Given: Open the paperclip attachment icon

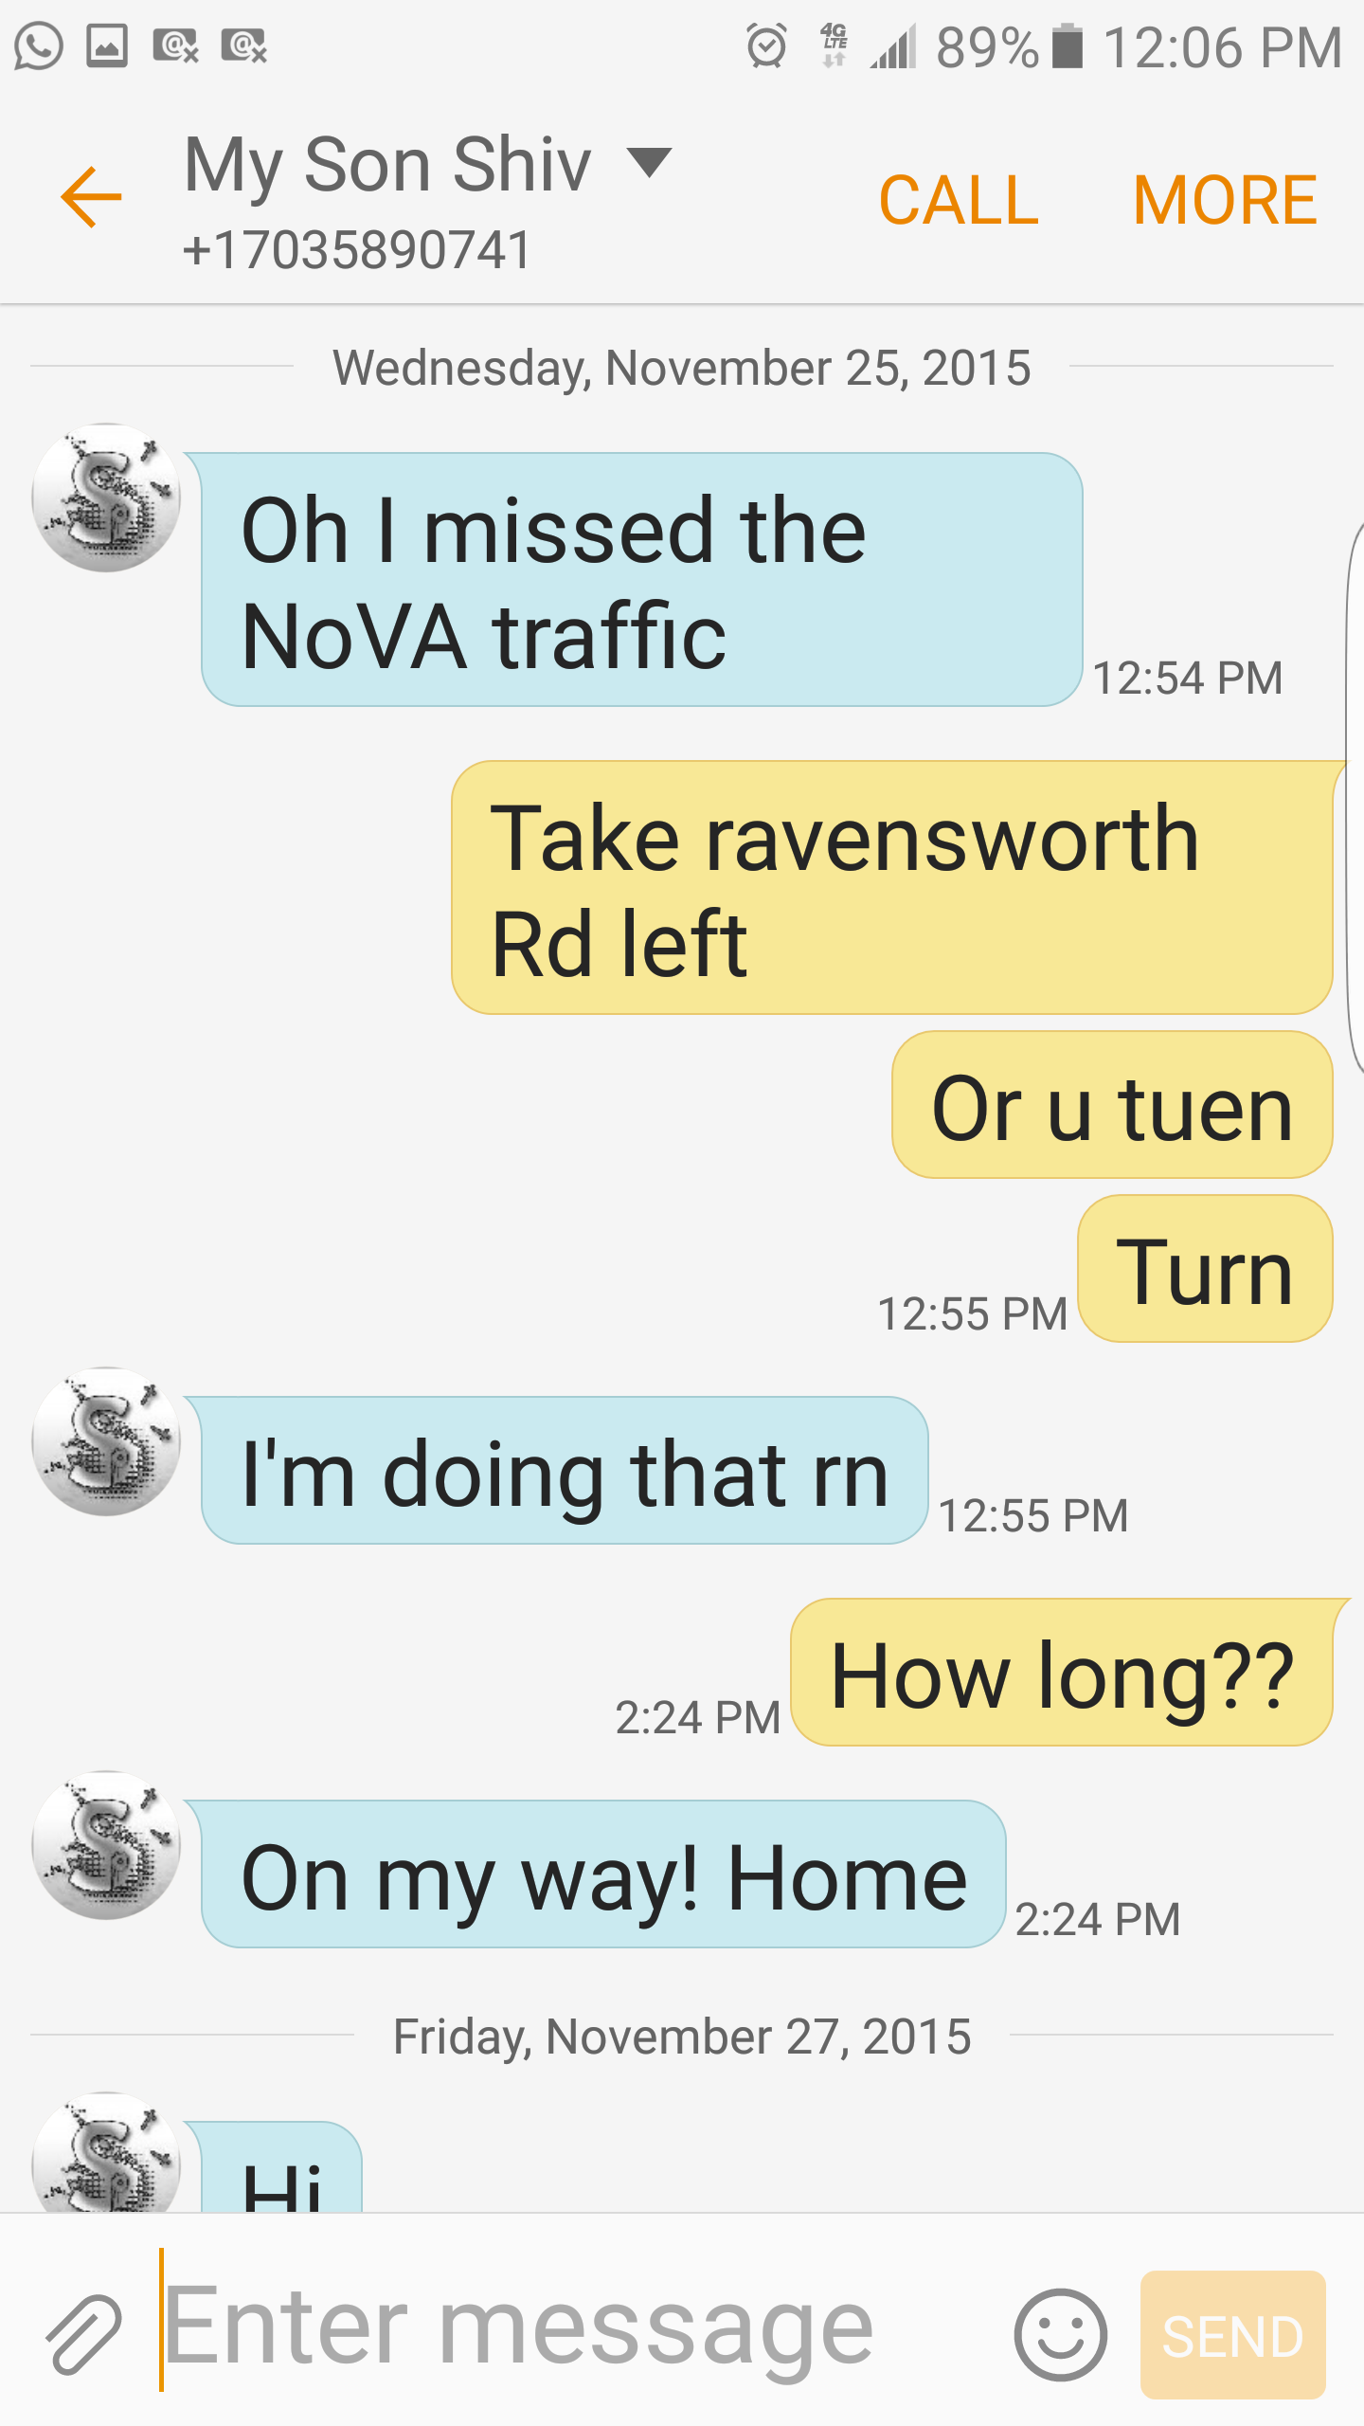Looking at the screenshot, I should [84, 2334].
